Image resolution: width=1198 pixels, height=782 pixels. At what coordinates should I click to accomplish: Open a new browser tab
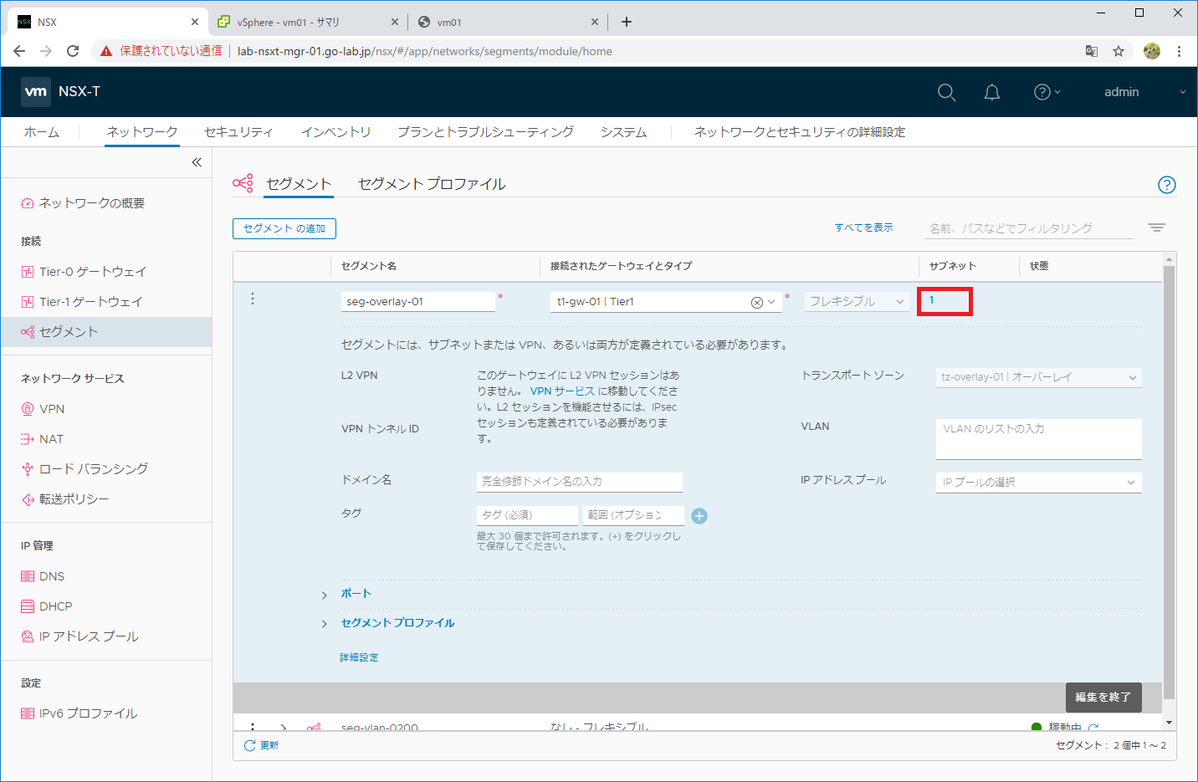click(x=627, y=22)
